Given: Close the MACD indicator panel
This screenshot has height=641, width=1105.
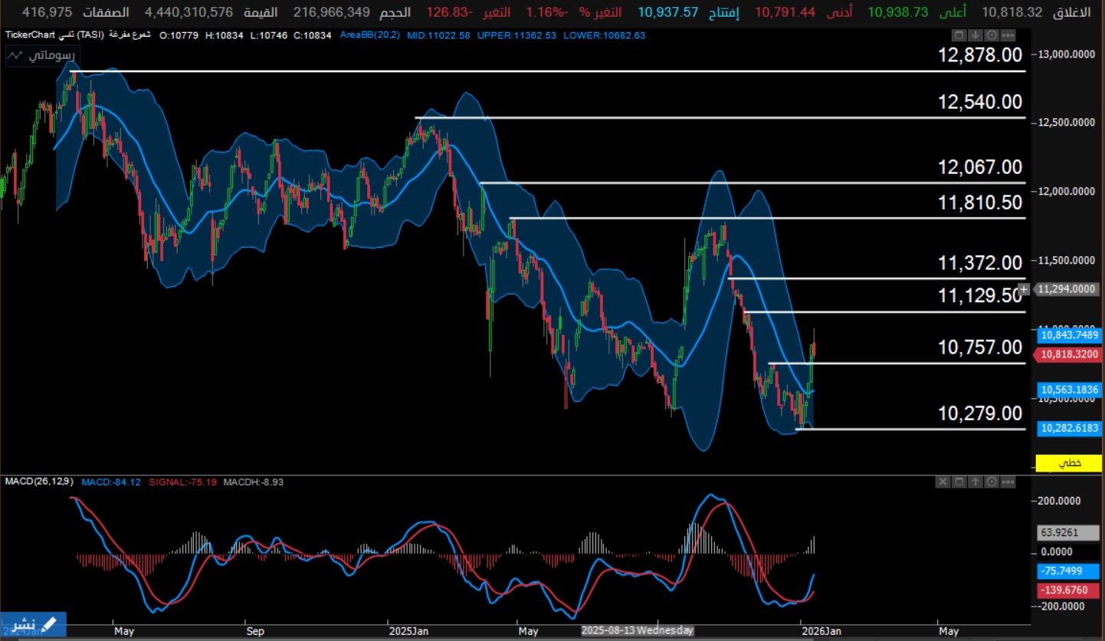Looking at the screenshot, I should tap(943, 482).
